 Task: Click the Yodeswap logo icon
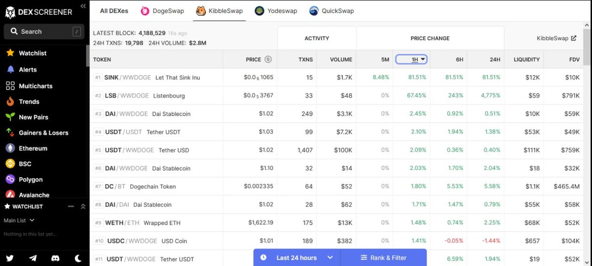259,11
